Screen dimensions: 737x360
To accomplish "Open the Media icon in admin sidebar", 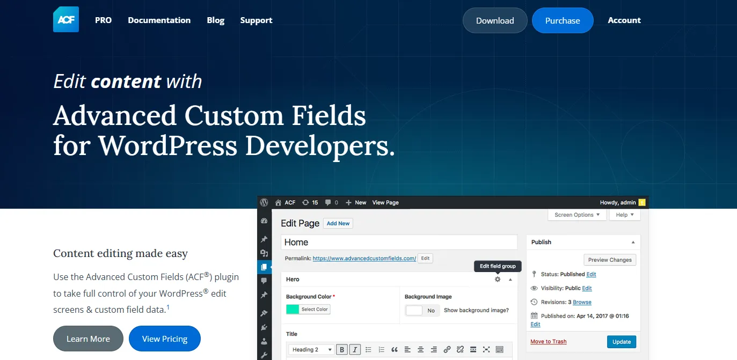I will click(x=264, y=253).
